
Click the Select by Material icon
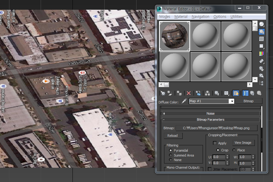tap(261, 76)
